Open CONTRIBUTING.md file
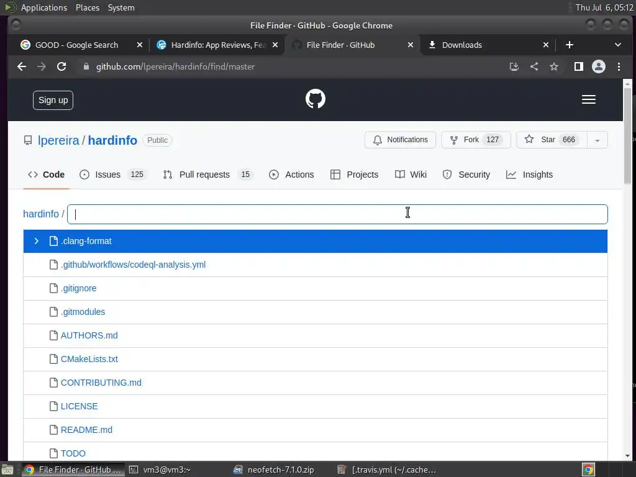The width and height of the screenshot is (636, 477). pyautogui.click(x=101, y=383)
